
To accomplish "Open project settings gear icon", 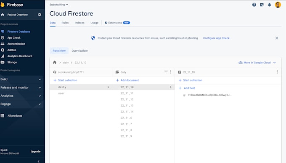I will [40, 15].
